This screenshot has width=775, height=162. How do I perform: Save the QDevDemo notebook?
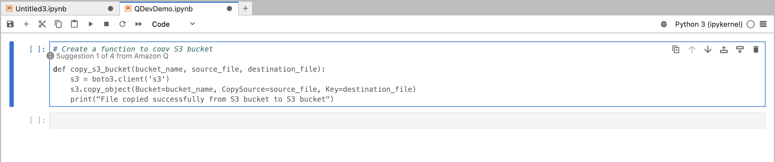10,24
